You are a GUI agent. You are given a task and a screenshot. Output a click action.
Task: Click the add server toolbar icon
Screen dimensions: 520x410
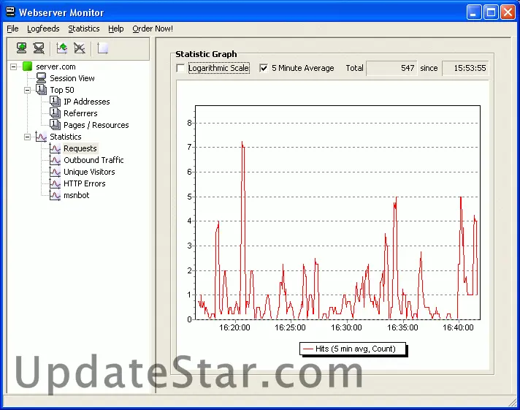click(x=22, y=48)
